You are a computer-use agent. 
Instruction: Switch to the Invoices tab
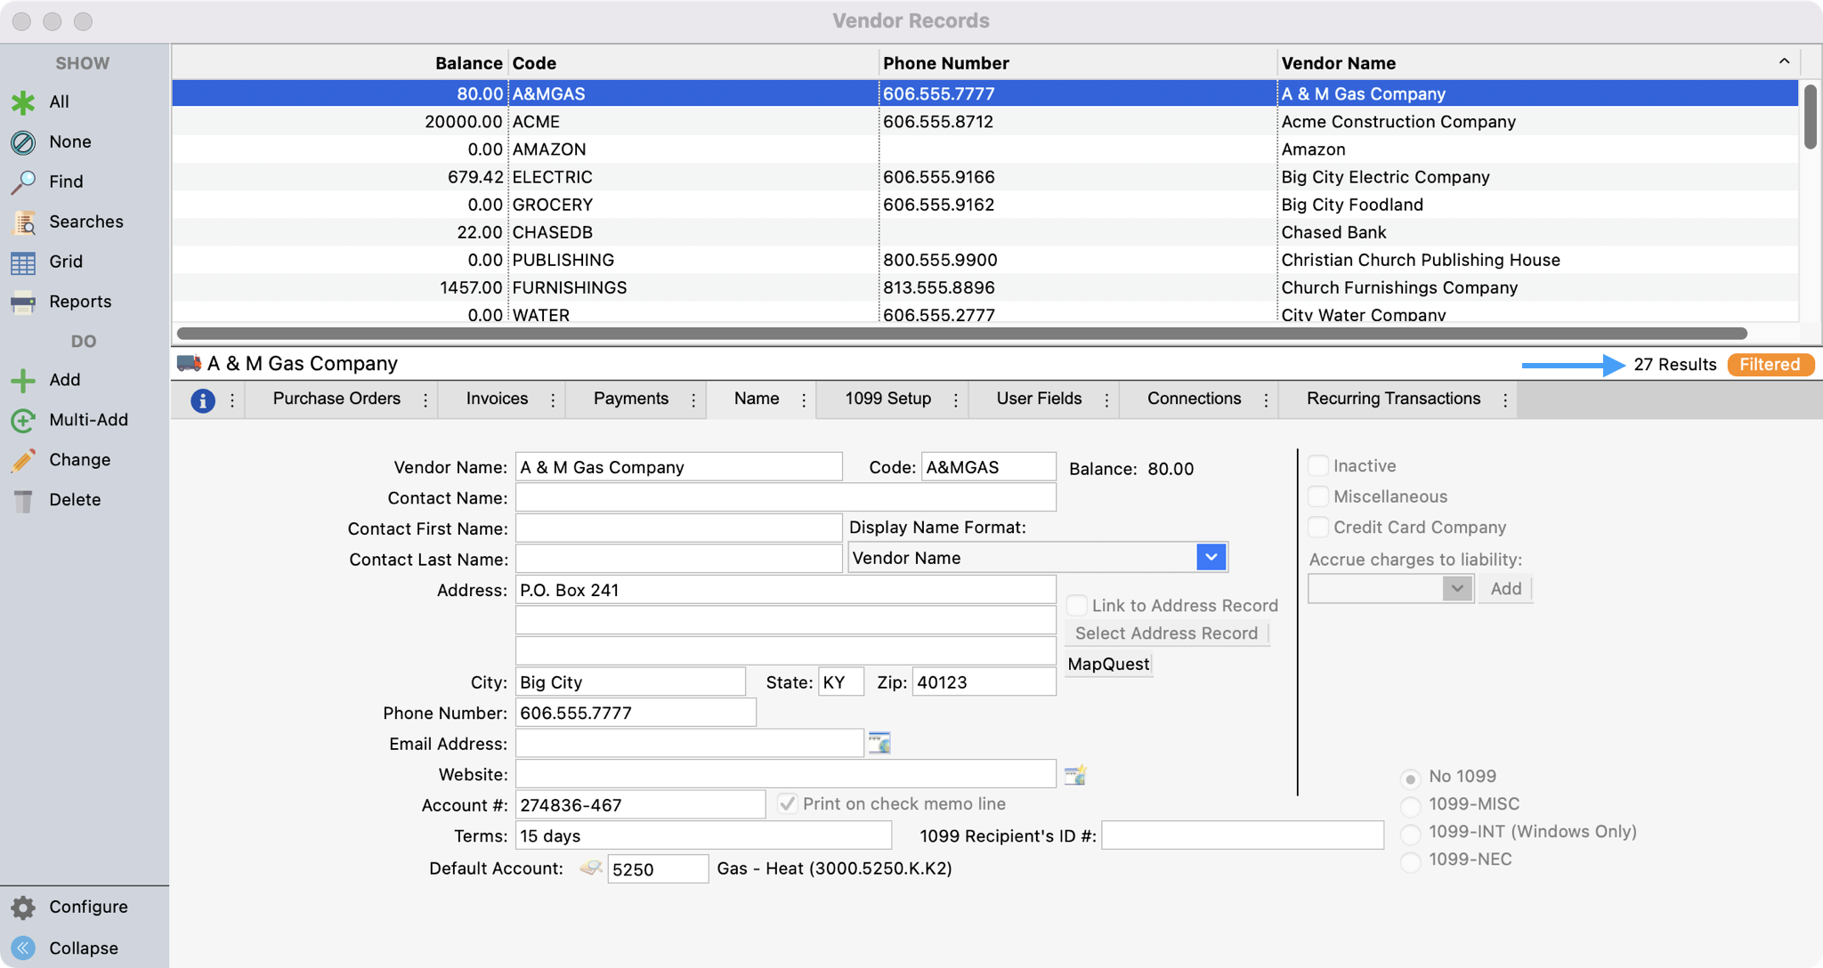(x=497, y=399)
